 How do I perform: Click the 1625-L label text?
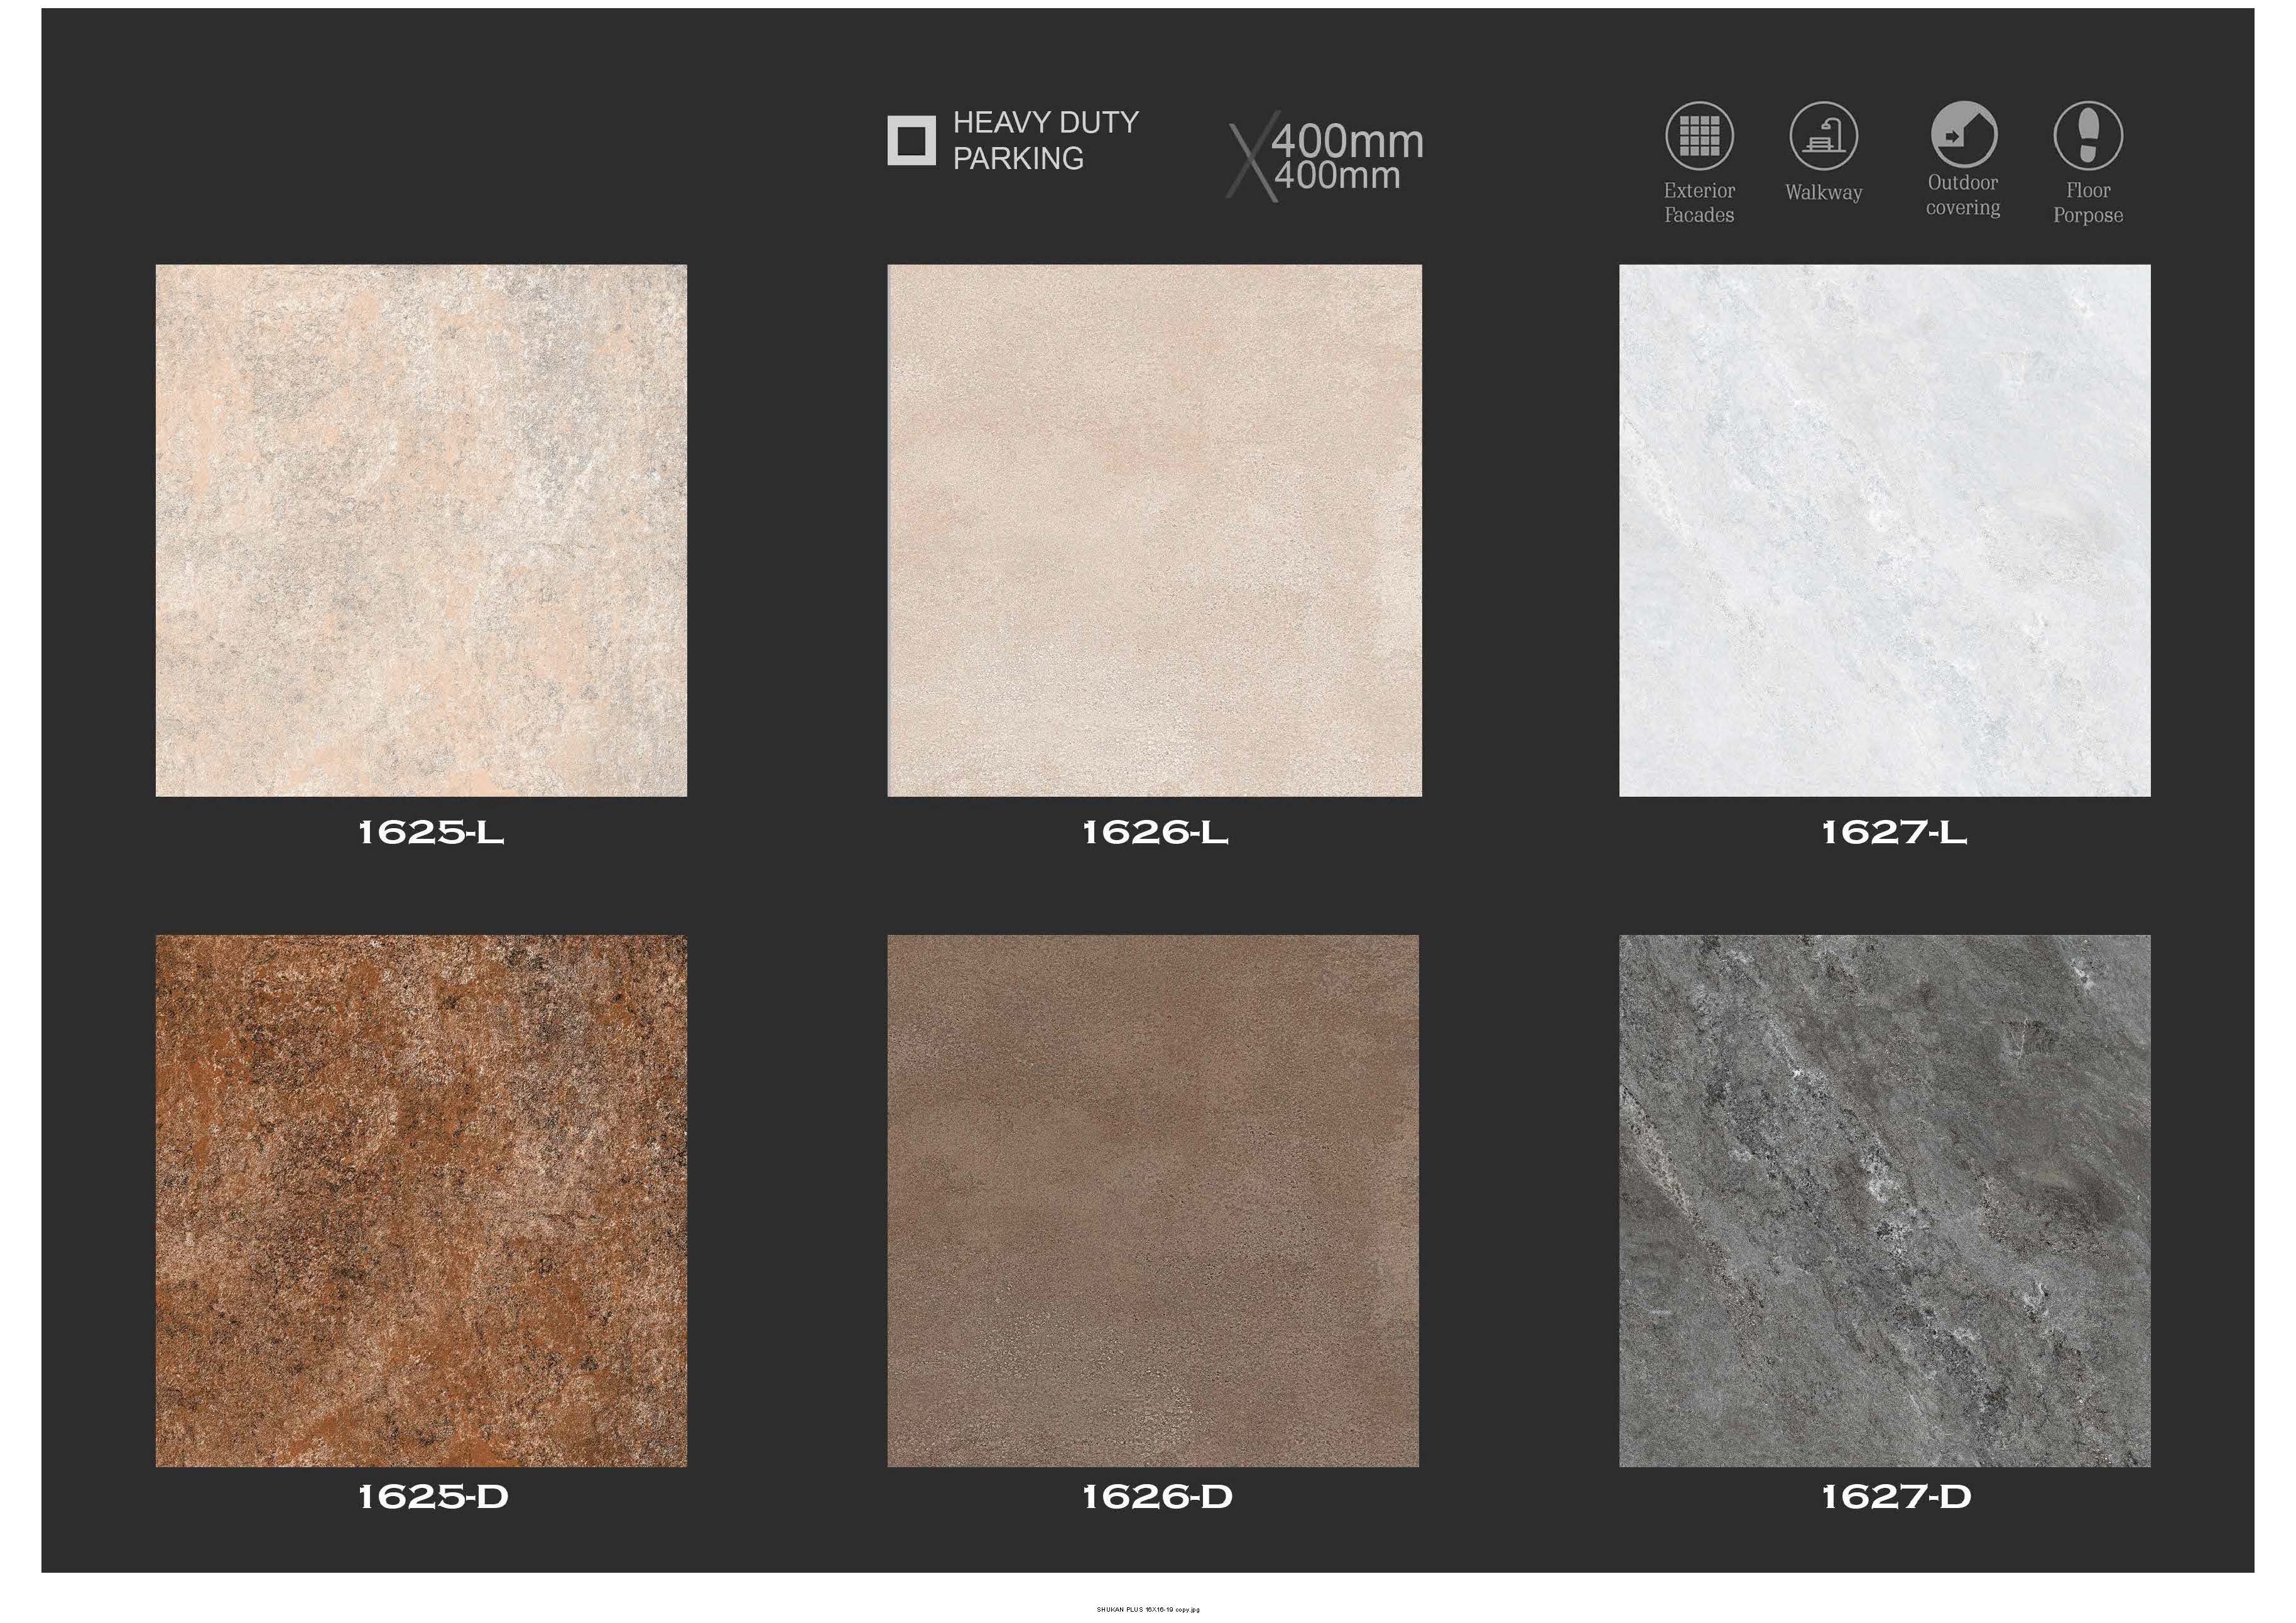(431, 832)
